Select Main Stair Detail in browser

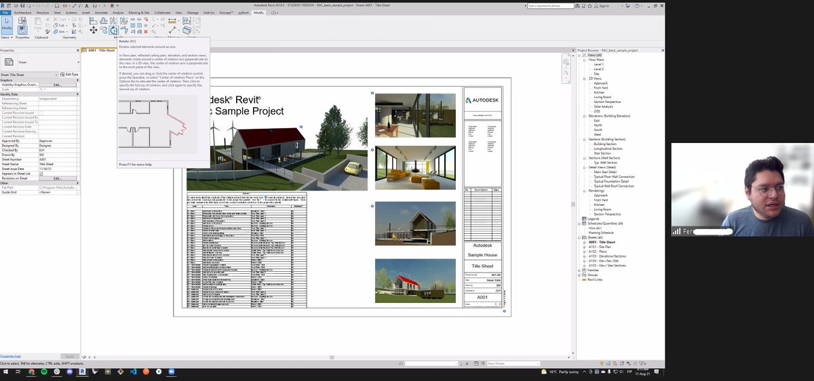tap(606, 172)
